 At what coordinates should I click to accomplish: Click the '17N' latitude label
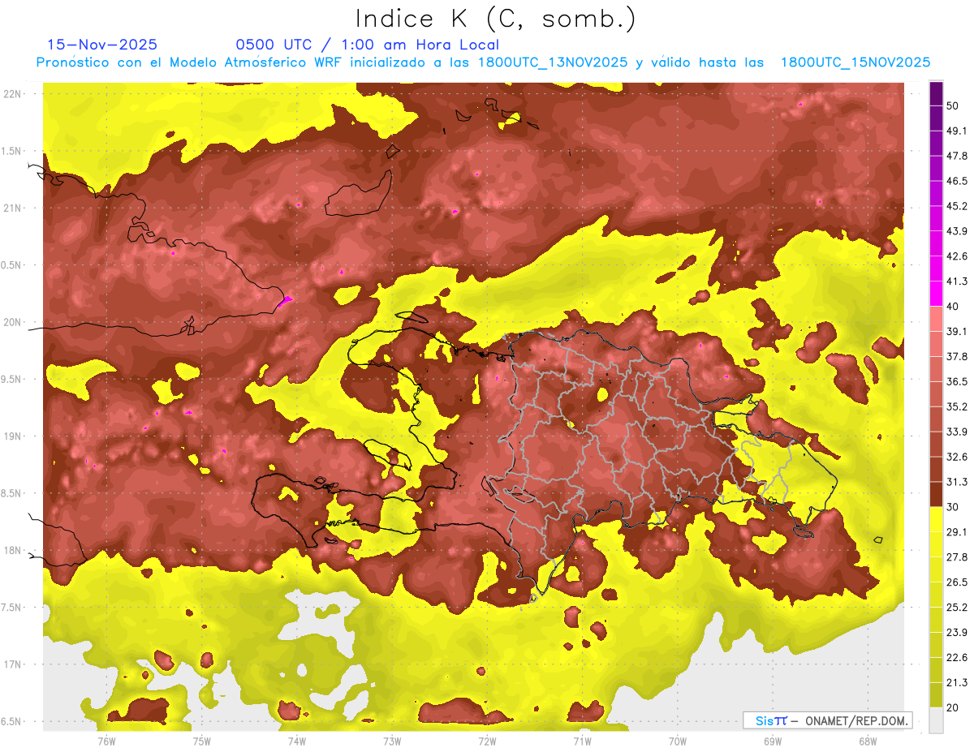(x=14, y=664)
